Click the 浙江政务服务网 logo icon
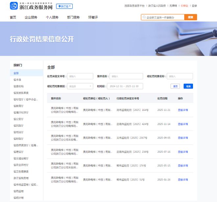The height and width of the screenshot is (202, 217). coord(14,6)
